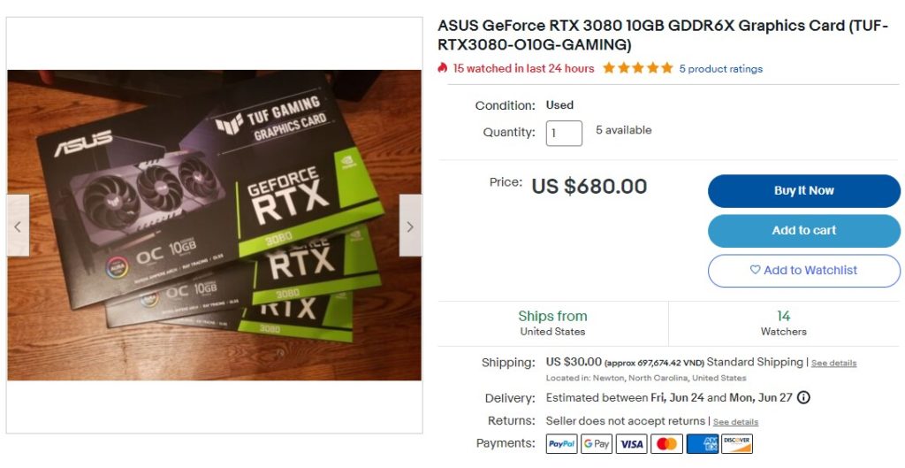
Task: Click the delivery info circle icon
Action: (803, 397)
